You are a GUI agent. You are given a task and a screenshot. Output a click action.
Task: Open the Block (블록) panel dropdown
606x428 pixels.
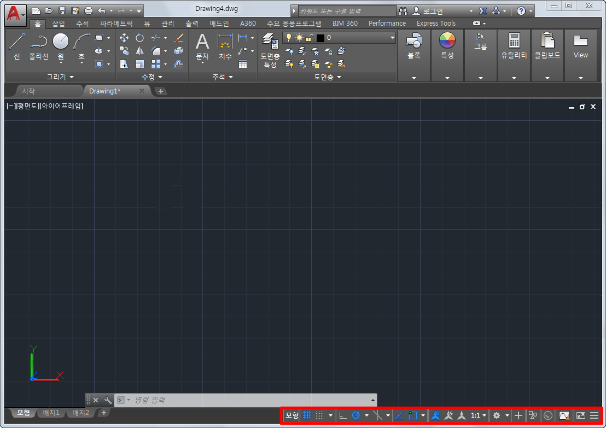point(414,78)
